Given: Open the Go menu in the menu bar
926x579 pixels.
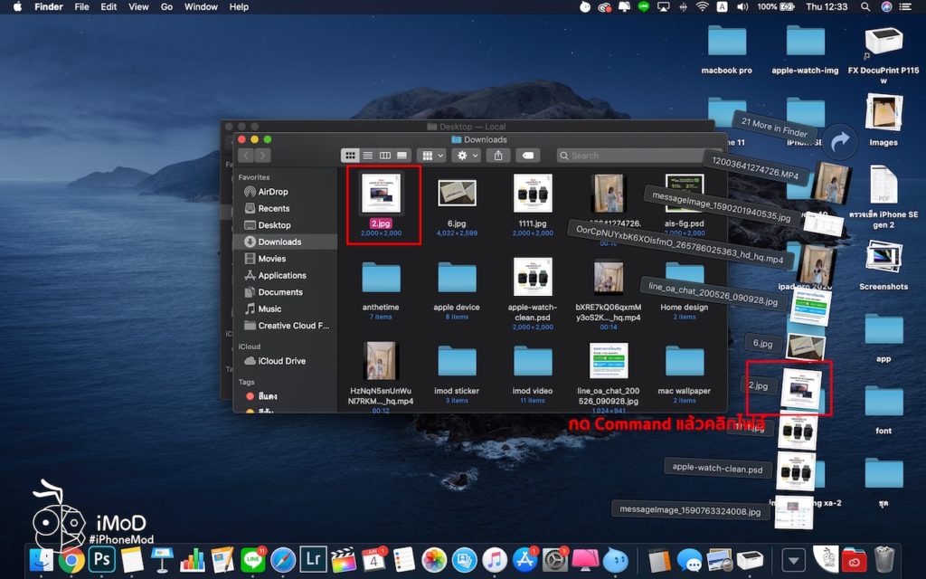Looking at the screenshot, I should pyautogui.click(x=166, y=6).
